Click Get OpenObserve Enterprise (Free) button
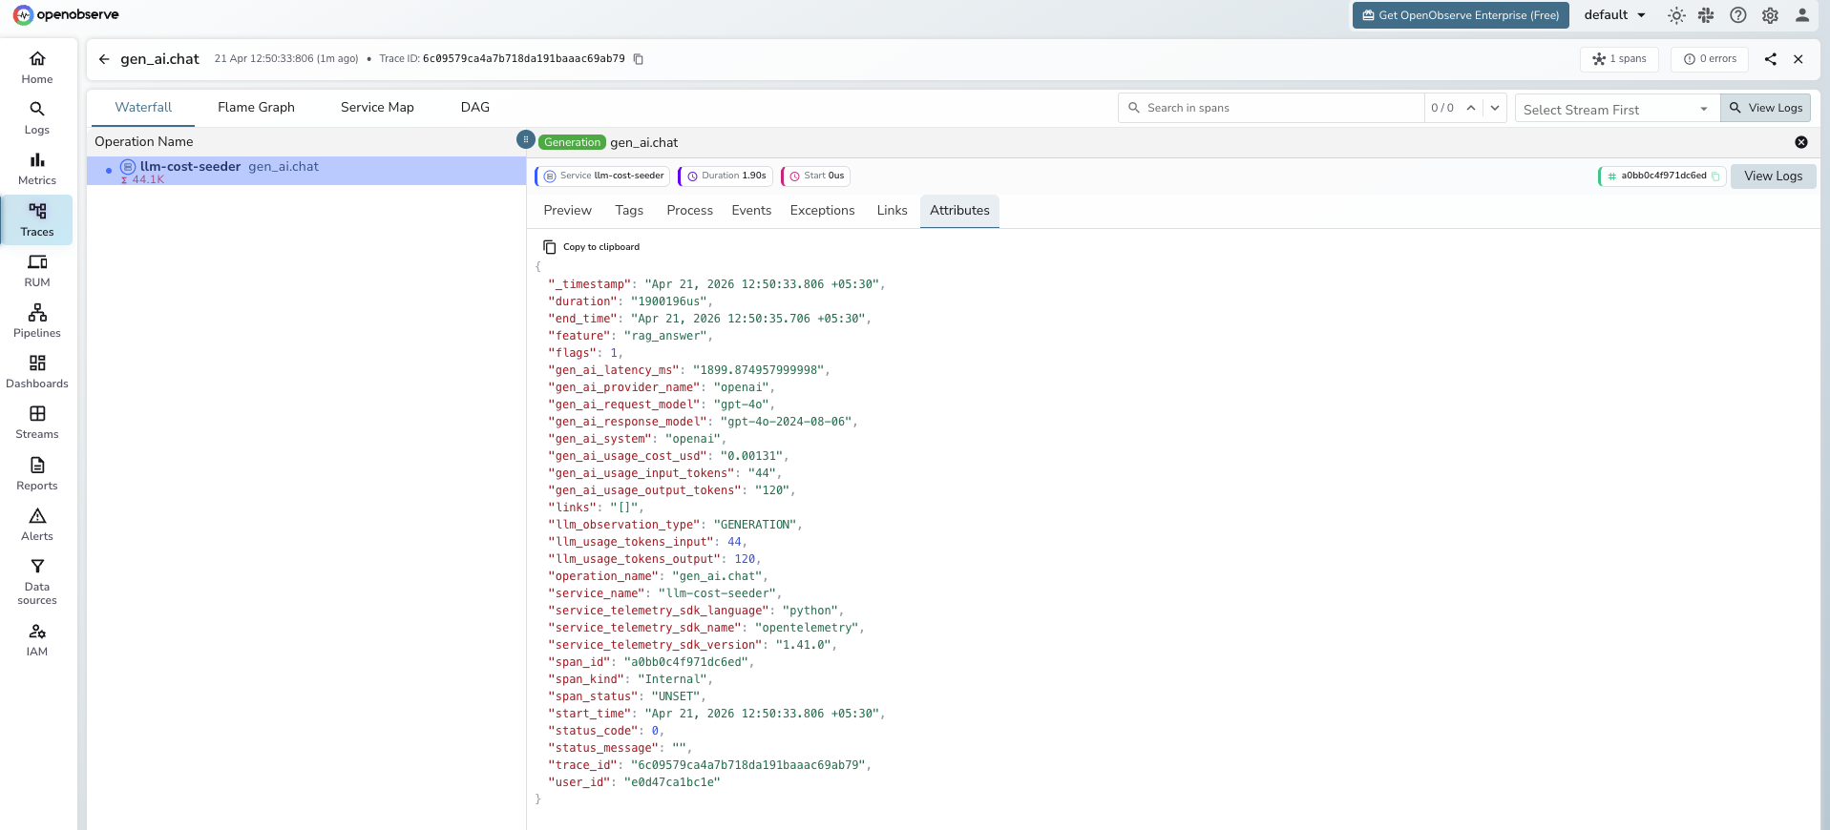This screenshot has height=830, width=1830. [x=1461, y=15]
